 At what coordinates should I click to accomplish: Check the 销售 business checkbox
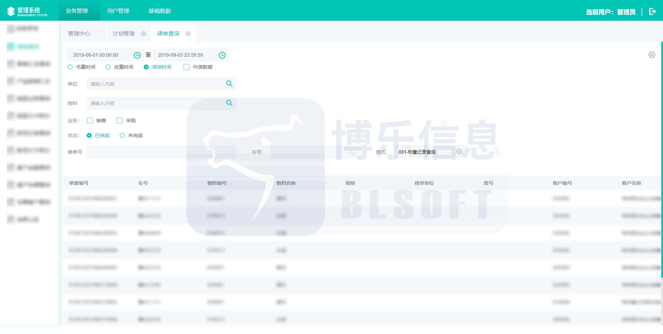pyautogui.click(x=90, y=121)
